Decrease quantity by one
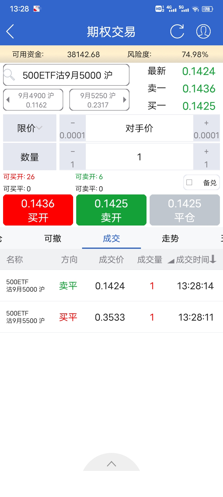This screenshot has height=497, width=223. click(72, 157)
